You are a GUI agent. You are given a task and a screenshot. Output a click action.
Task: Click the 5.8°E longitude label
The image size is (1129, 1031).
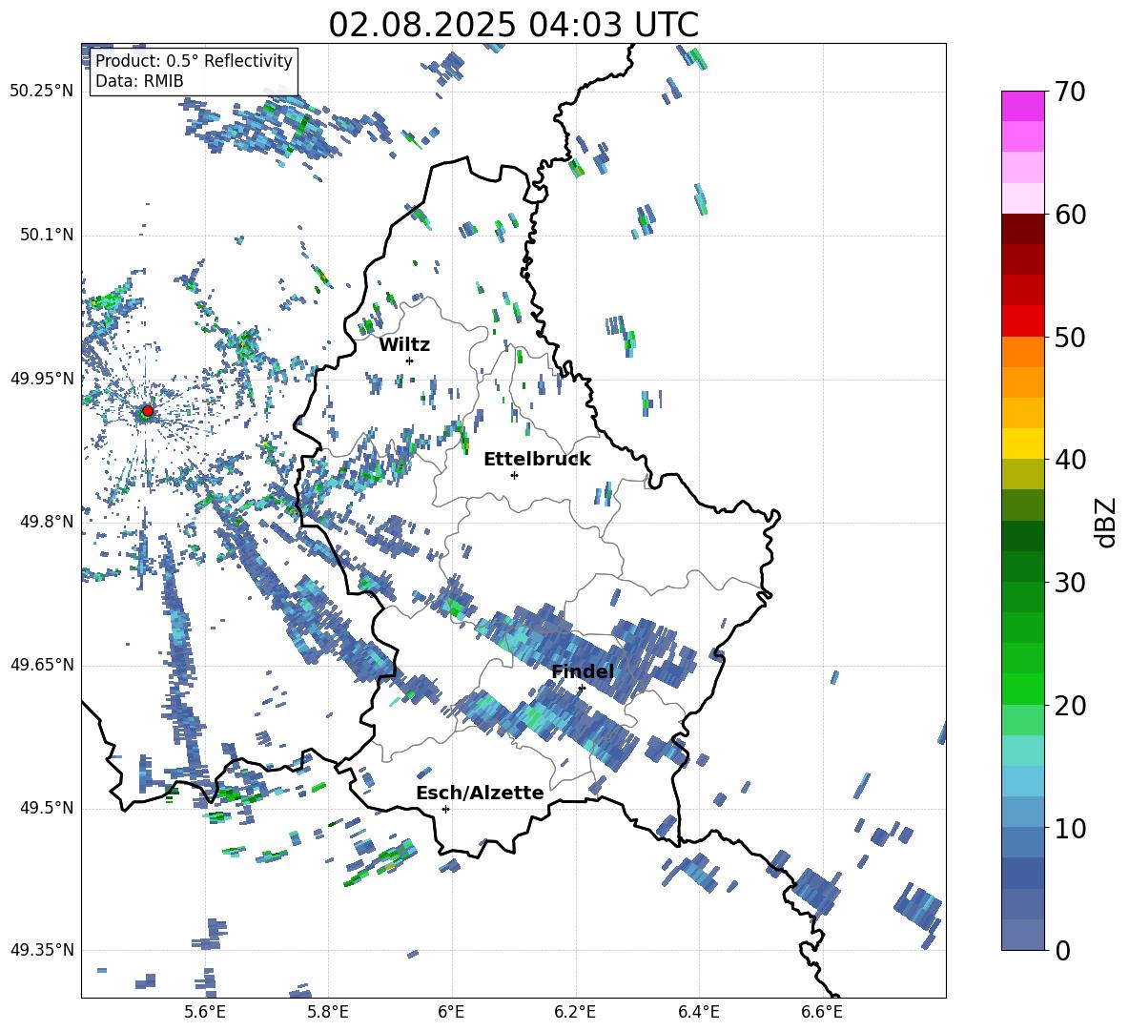click(x=328, y=1012)
